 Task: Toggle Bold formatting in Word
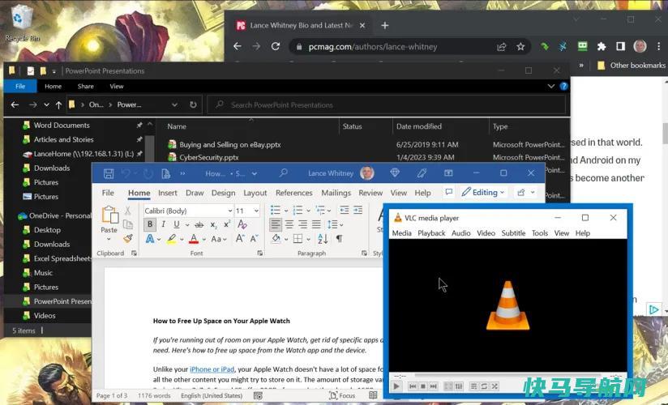click(149, 224)
